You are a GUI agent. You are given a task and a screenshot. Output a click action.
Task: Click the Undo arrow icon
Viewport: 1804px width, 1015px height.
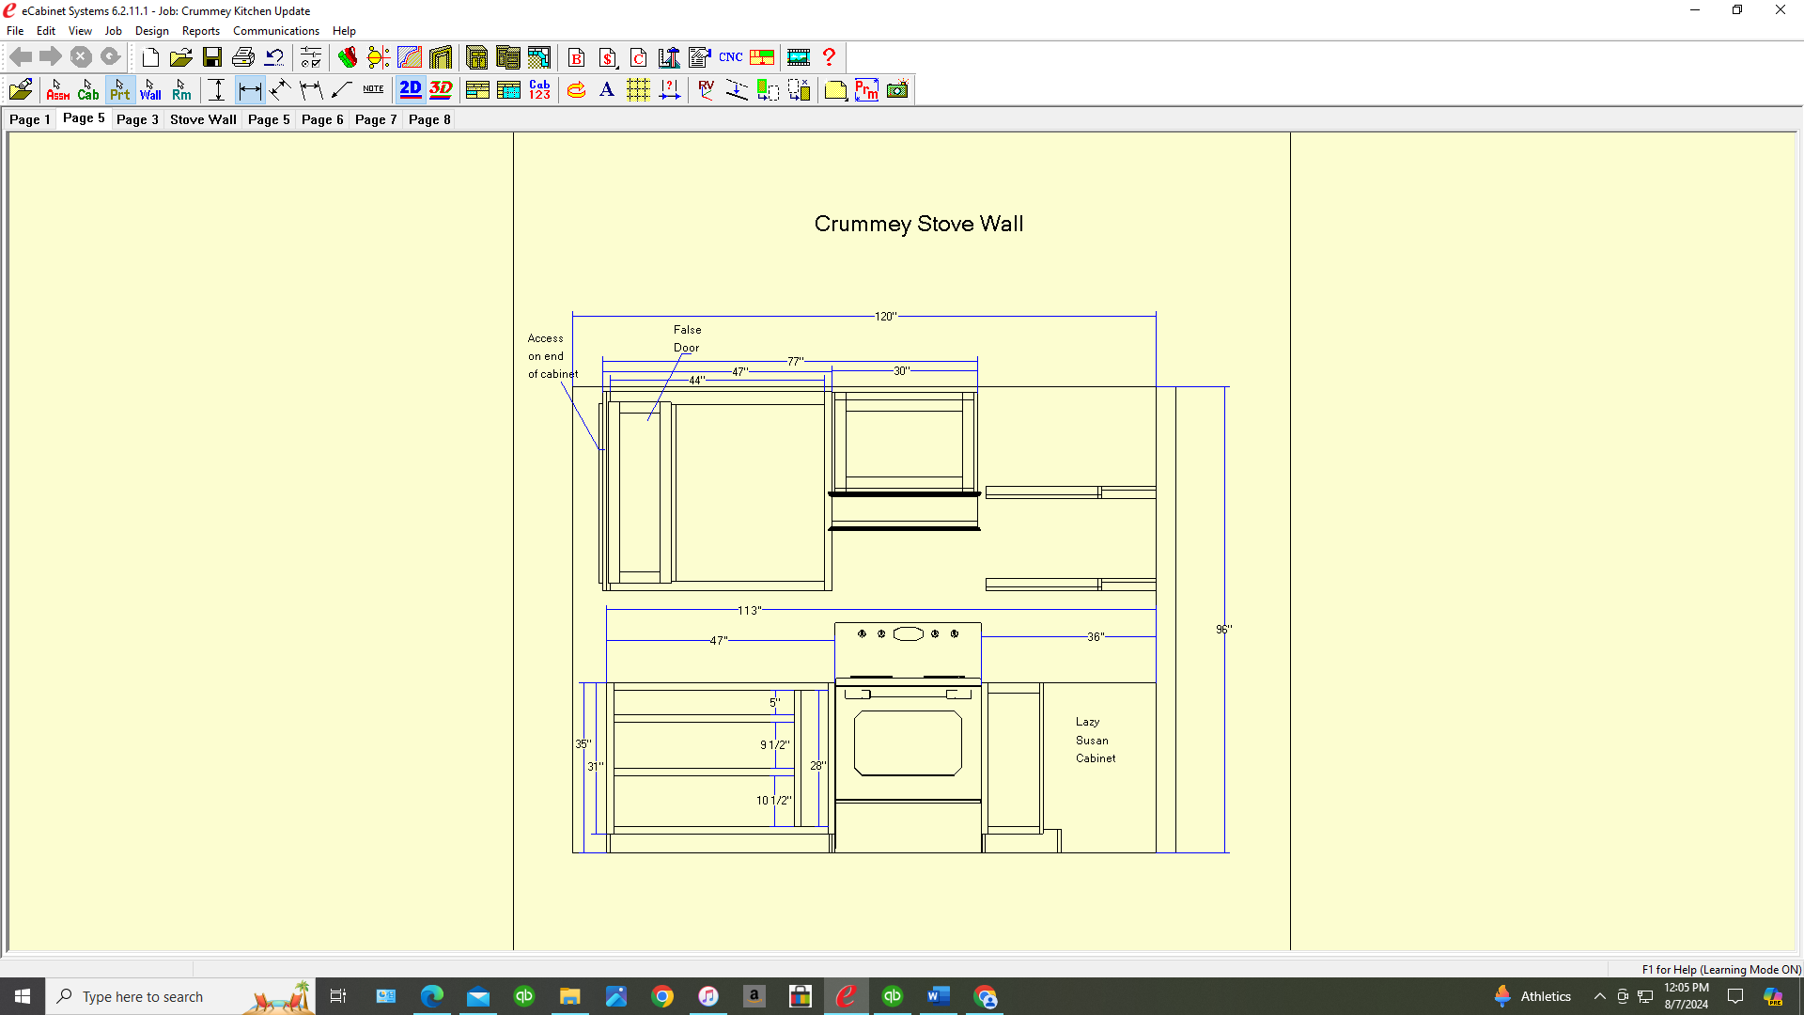coord(274,57)
